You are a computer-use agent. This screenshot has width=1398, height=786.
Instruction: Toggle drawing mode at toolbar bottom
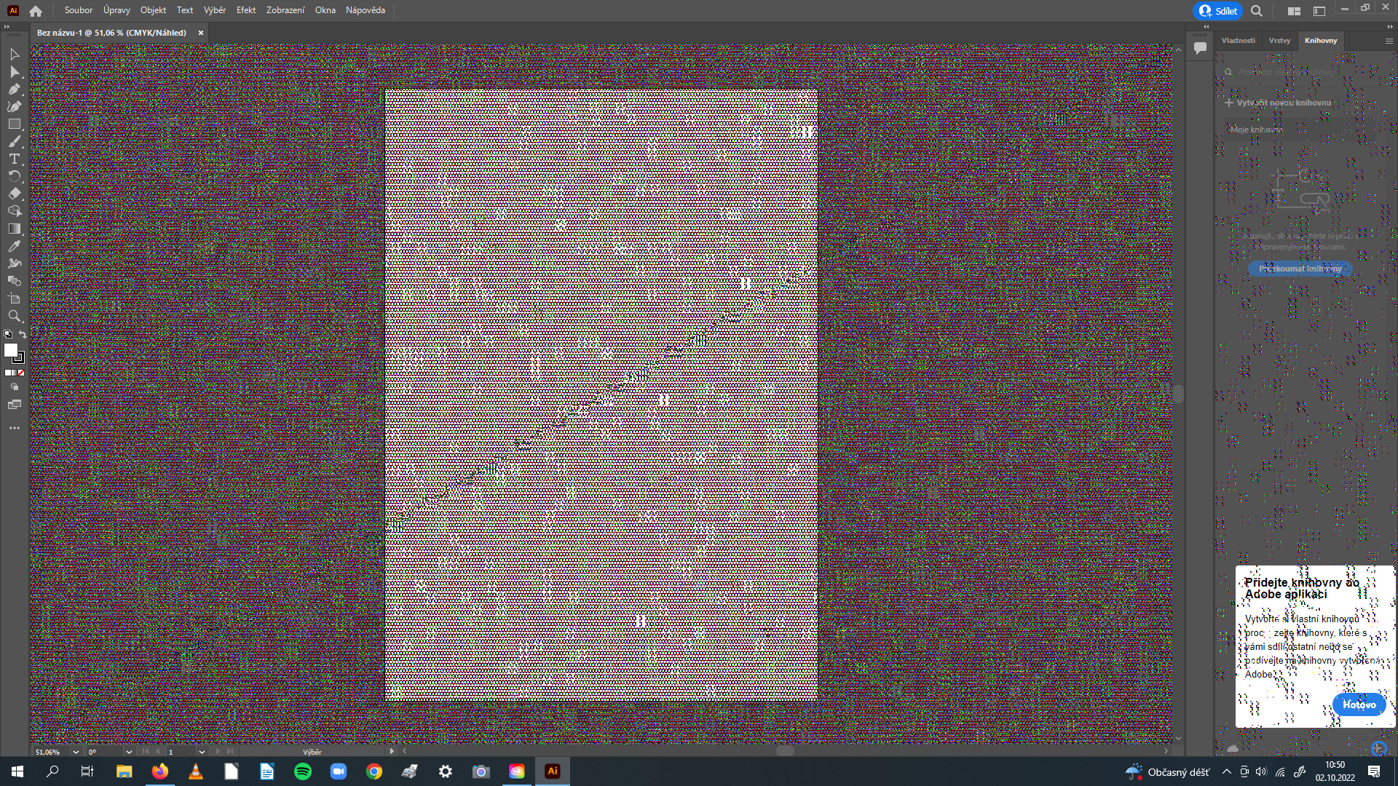(x=15, y=386)
